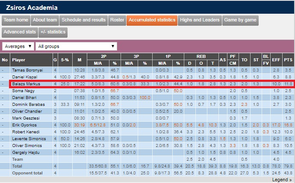The height and width of the screenshot is (183, 295).
Task: Switch to About team tab
Action: pyautogui.click(x=45, y=20)
